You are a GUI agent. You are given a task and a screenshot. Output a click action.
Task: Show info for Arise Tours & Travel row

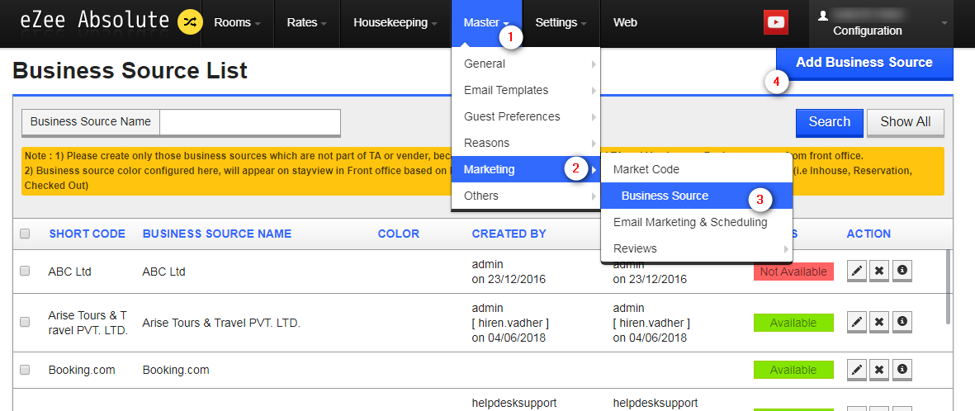902,322
